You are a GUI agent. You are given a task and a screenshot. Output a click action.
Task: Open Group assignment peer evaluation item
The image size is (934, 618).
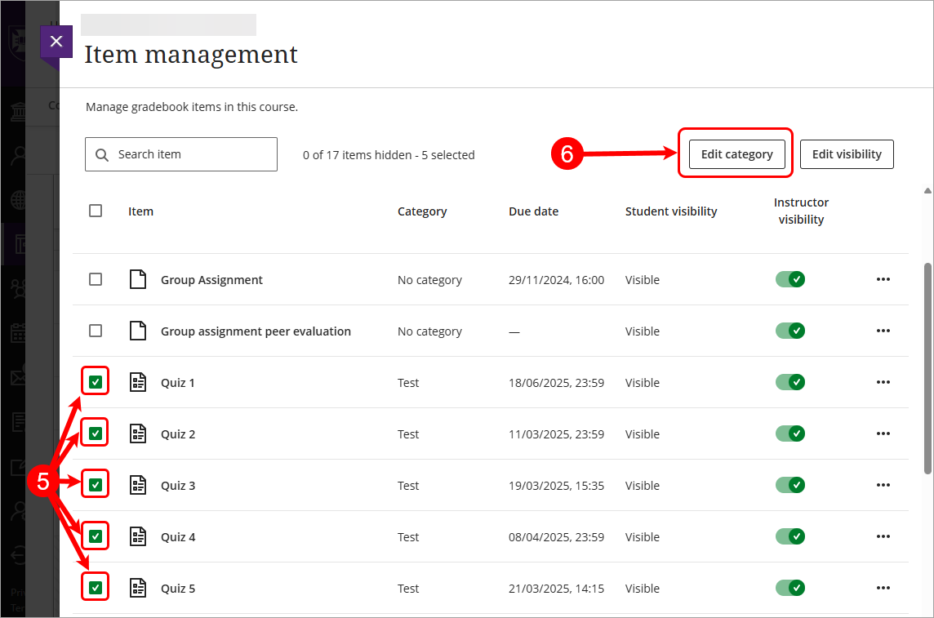[256, 331]
